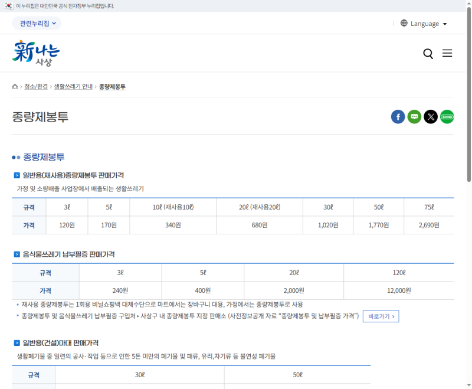Screen dimensions: 472x389
Task: Go to home via breadcrumb house icon
Action: (15, 87)
